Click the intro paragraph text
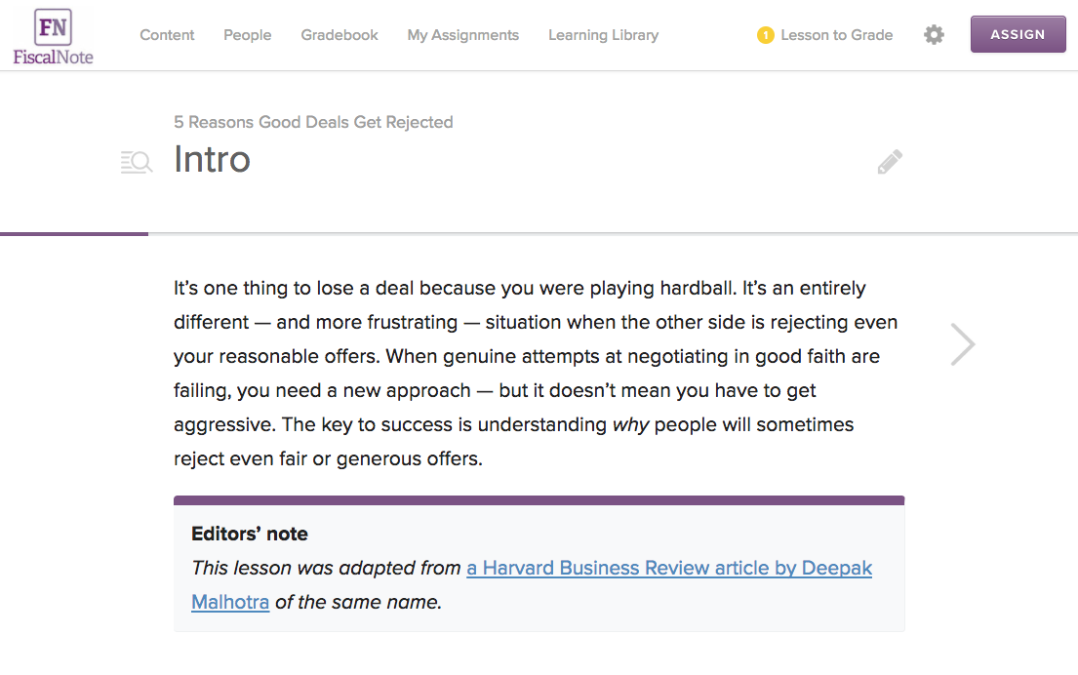The width and height of the screenshot is (1078, 675). tap(536, 374)
